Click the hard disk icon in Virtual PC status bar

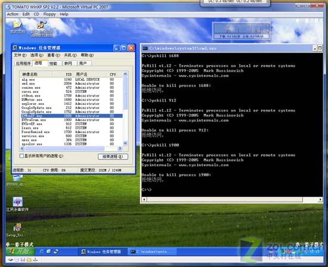[11, 260]
